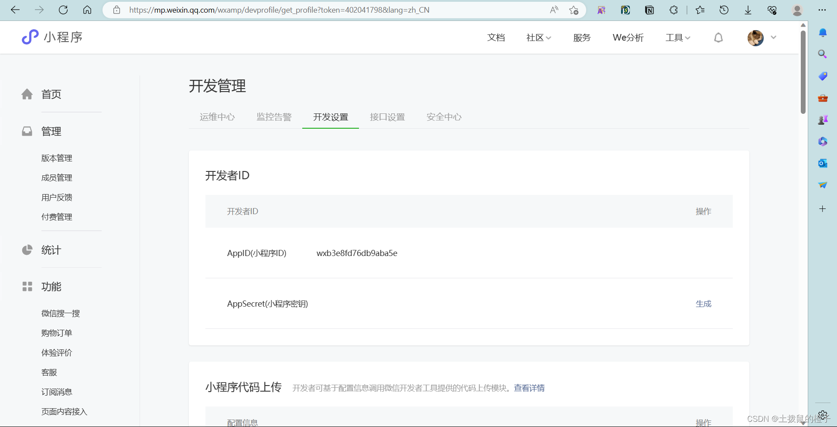The image size is (837, 427).
Task: Expand the 社区 dropdown menu
Action: click(539, 38)
